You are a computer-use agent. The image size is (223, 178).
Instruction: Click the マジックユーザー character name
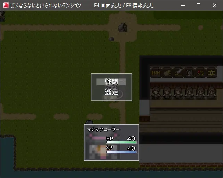coord(104,129)
